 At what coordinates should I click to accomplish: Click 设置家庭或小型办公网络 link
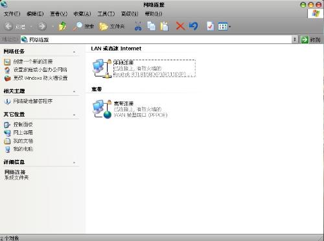pos(40,69)
